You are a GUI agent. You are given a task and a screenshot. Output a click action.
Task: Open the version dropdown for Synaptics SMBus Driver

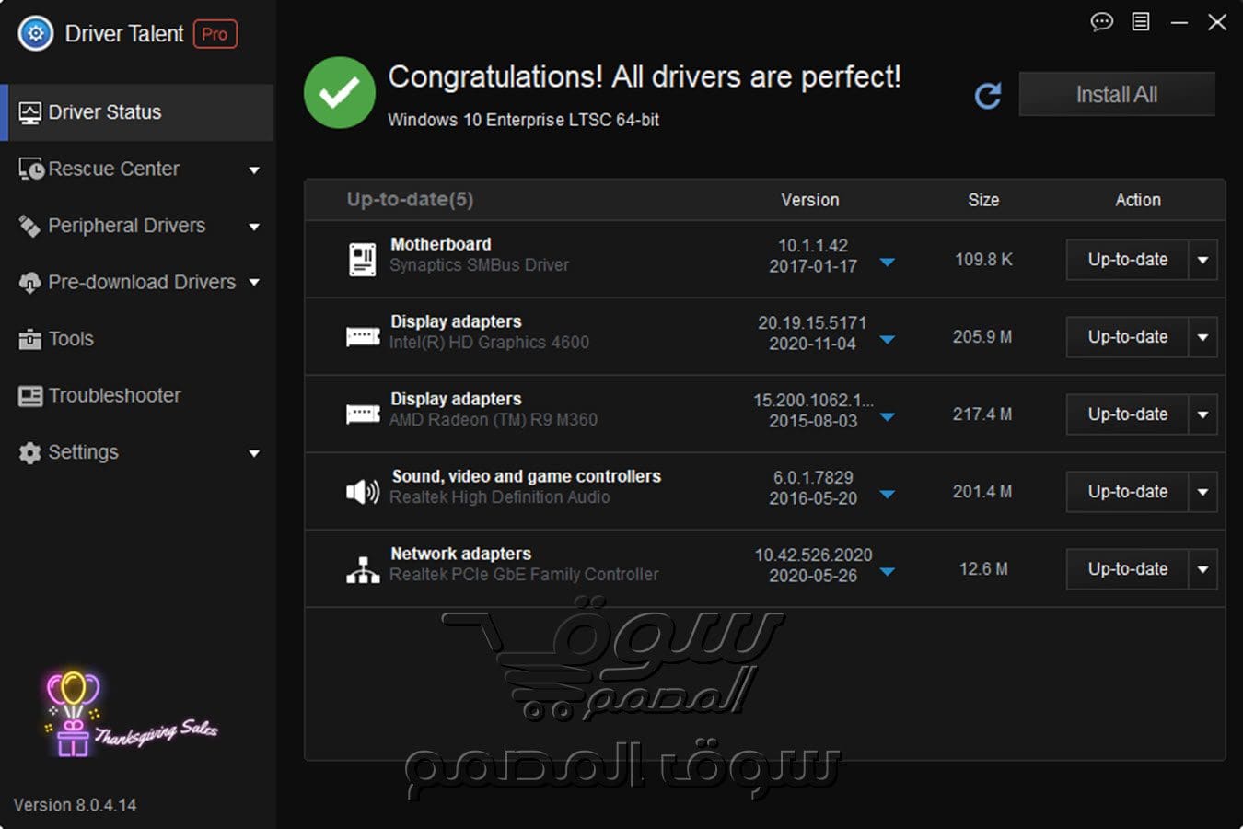coord(887,263)
